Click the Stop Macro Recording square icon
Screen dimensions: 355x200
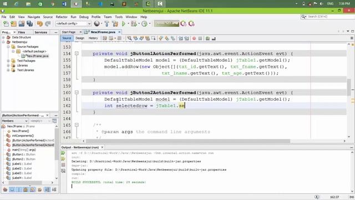pyautogui.click(x=200, y=38)
